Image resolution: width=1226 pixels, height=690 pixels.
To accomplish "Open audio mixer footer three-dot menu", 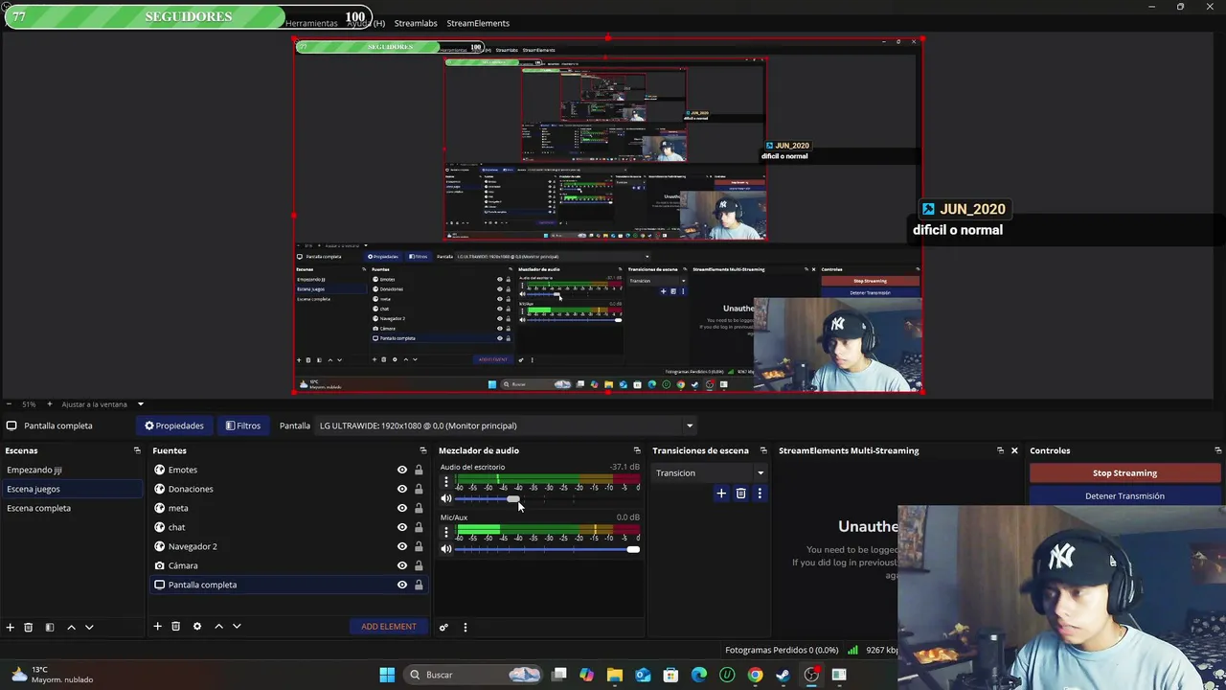I will [x=465, y=628].
